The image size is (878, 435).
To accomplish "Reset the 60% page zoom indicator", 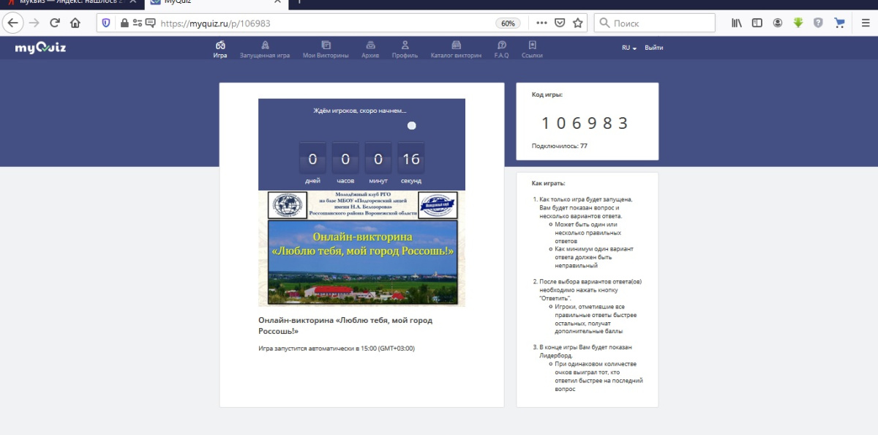I will coord(508,23).
